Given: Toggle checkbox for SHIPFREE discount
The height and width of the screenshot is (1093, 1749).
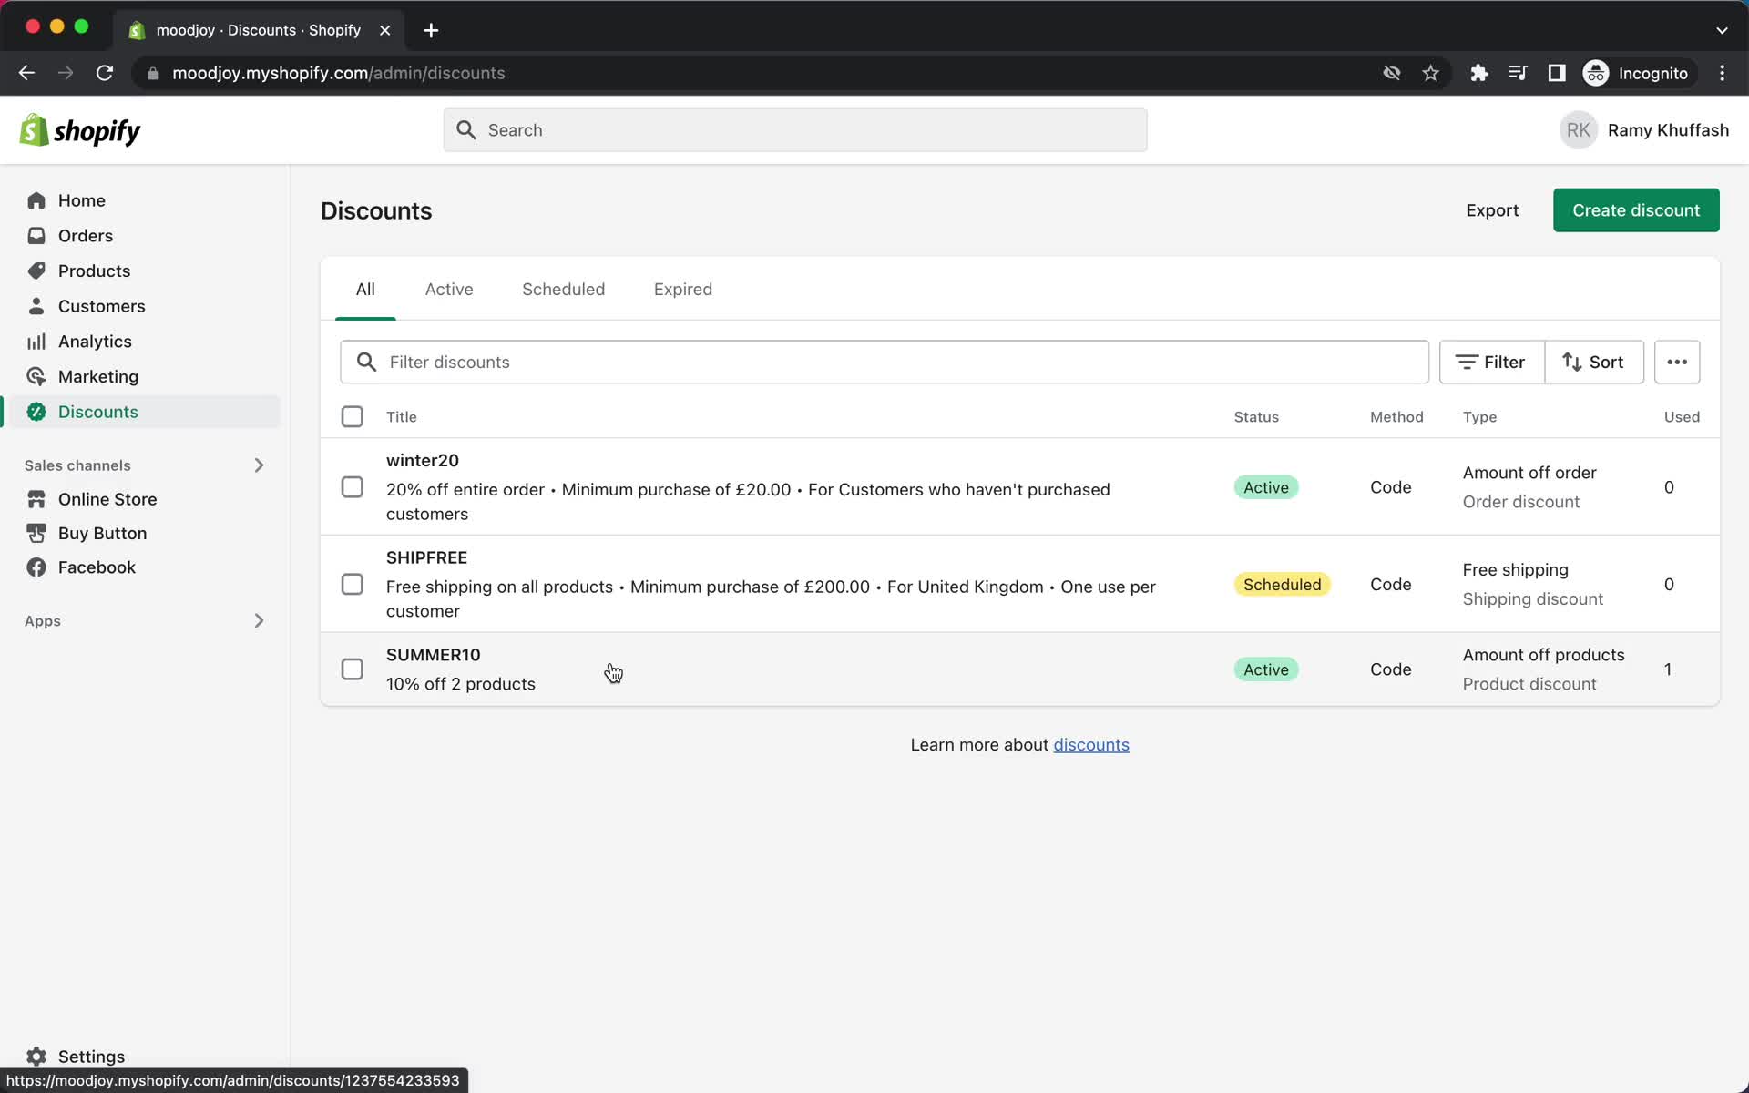Looking at the screenshot, I should pyautogui.click(x=352, y=583).
